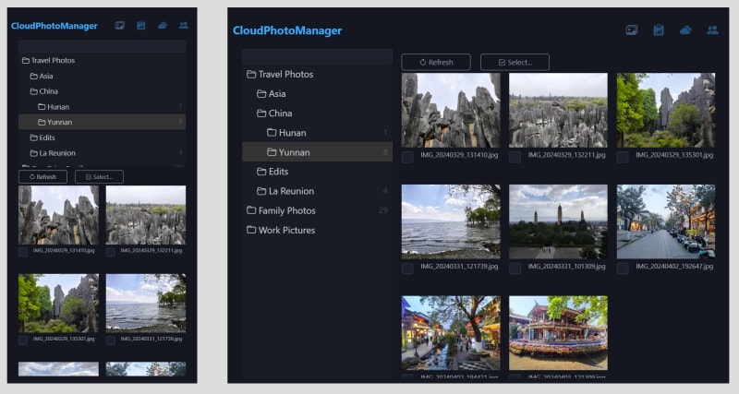The image size is (739, 394).
Task: Click the Travel Photos folder icon in the narrow layout tree
Action: coord(26,60)
